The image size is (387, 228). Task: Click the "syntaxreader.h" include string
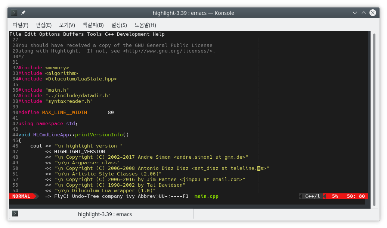pyautogui.click(x=69, y=101)
